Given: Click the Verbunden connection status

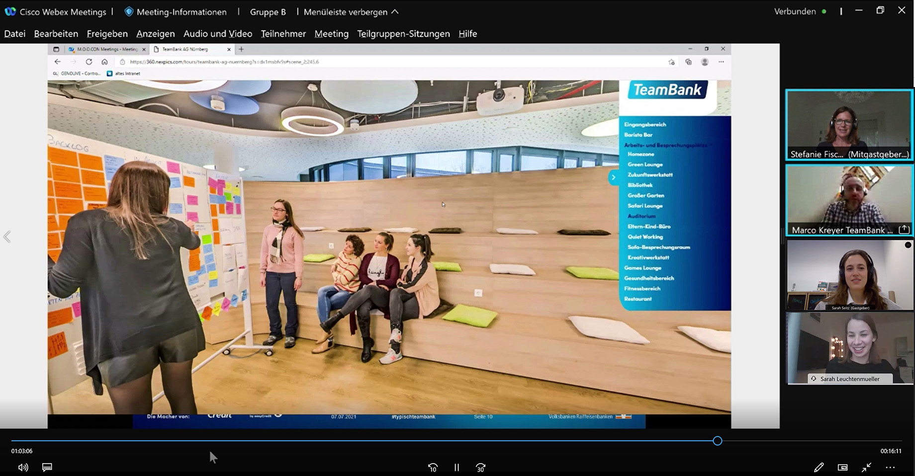Looking at the screenshot, I should pos(800,11).
